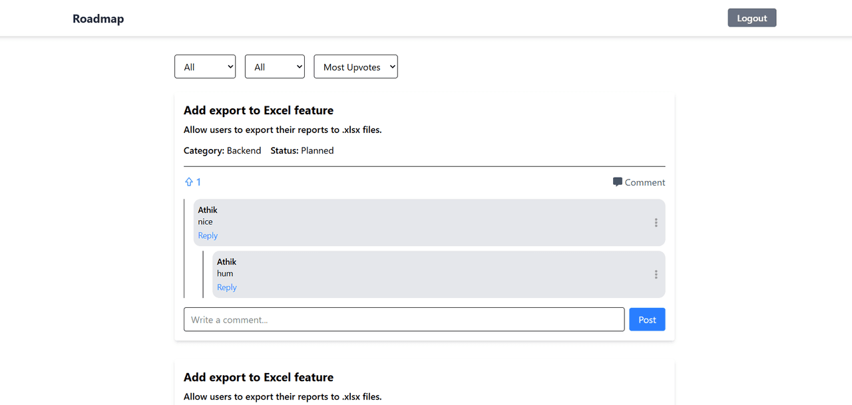Submit the comment with the Post button
The image size is (852, 405).
[x=647, y=319]
